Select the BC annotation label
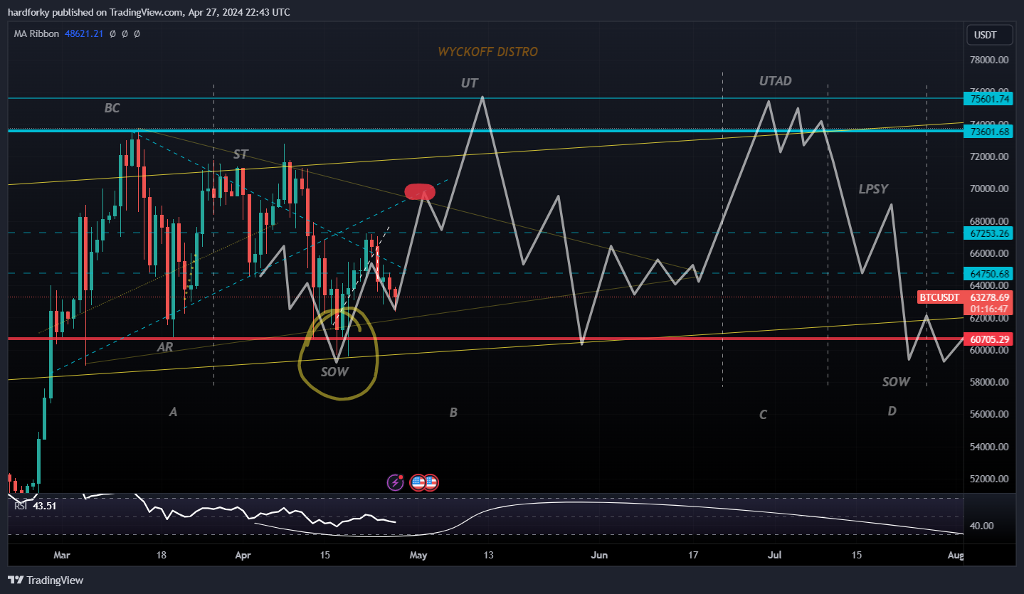The height and width of the screenshot is (594, 1024). pos(112,108)
